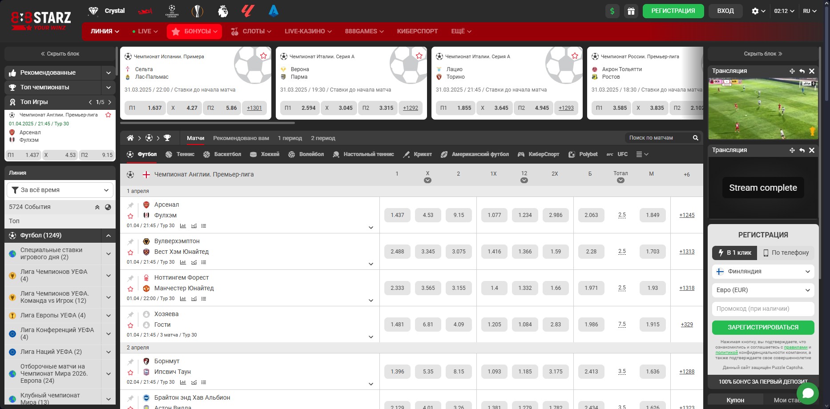
Task: Click the ЗАРЕГИСТРИРОВАТЬСЯ button
Action: click(x=763, y=328)
